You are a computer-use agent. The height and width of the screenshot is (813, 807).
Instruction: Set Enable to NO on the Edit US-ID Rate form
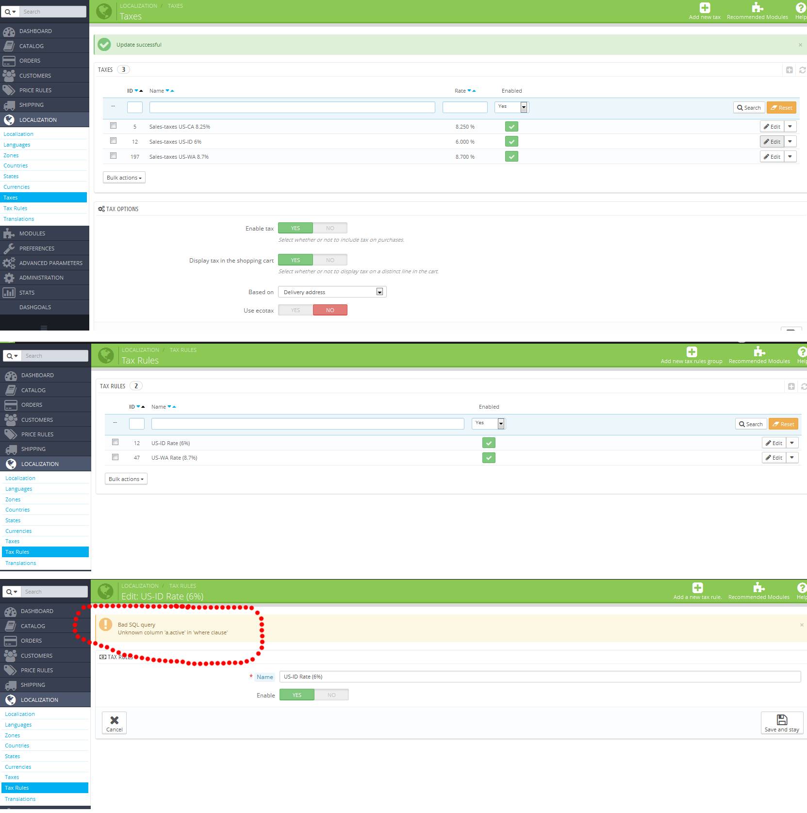point(331,695)
